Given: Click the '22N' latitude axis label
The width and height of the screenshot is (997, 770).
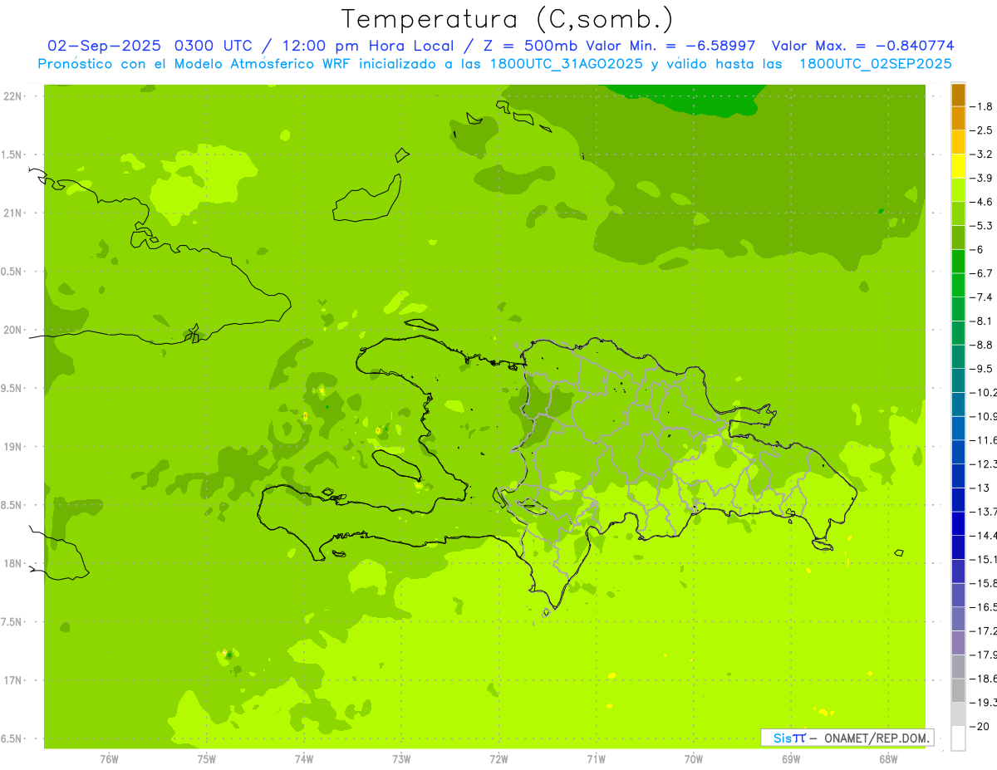Looking at the screenshot, I should tap(13, 96).
